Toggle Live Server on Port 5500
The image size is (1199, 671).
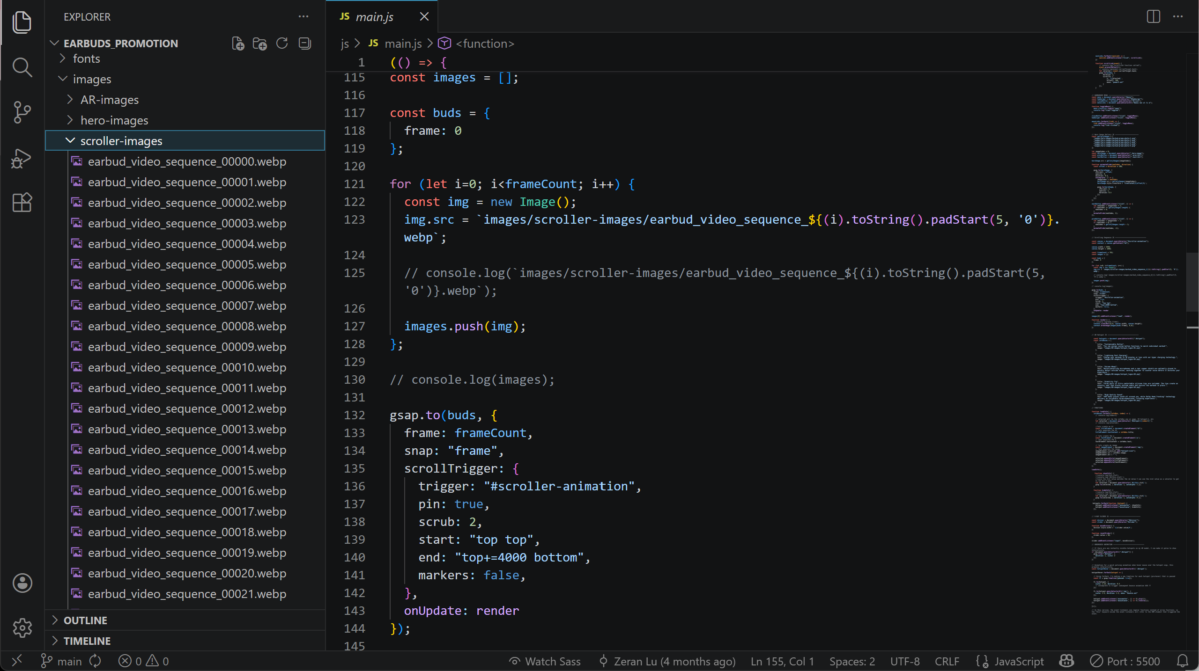tap(1125, 661)
